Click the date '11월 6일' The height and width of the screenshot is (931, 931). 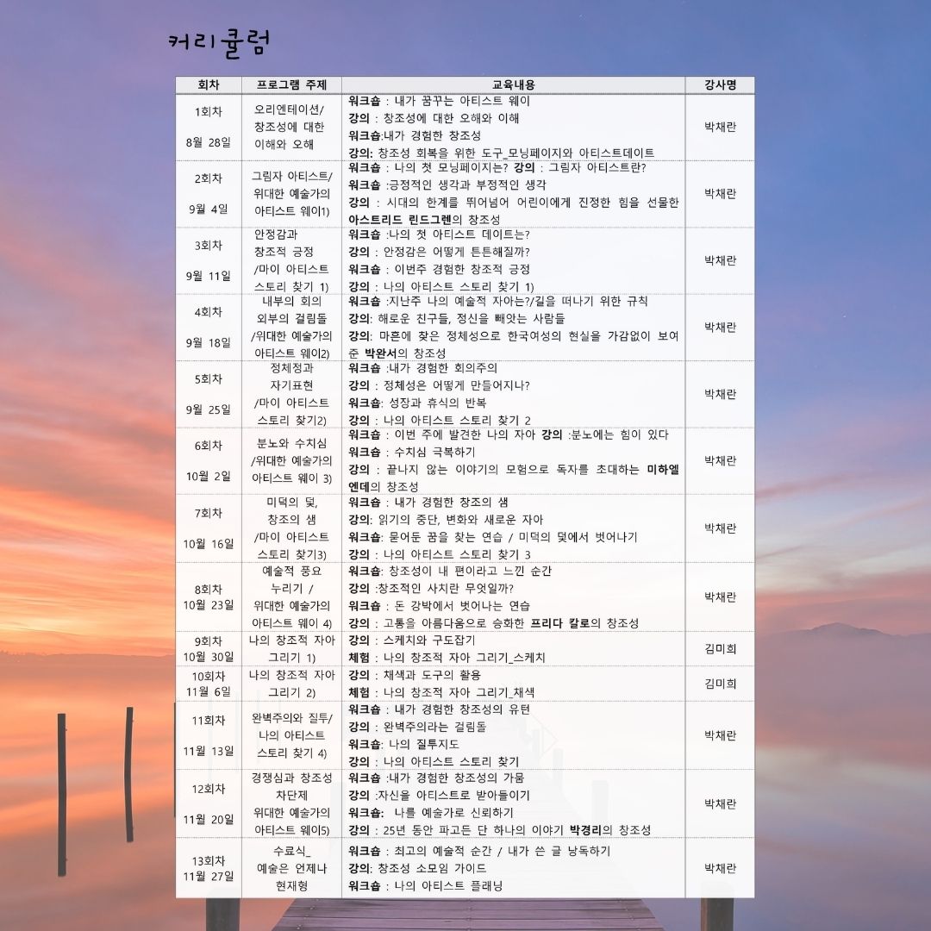pyautogui.click(x=209, y=691)
